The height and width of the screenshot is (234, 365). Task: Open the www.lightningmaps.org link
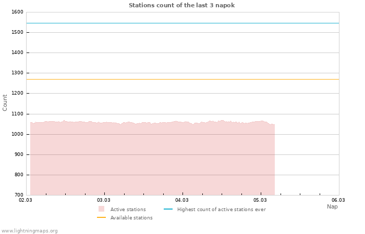click(x=29, y=231)
